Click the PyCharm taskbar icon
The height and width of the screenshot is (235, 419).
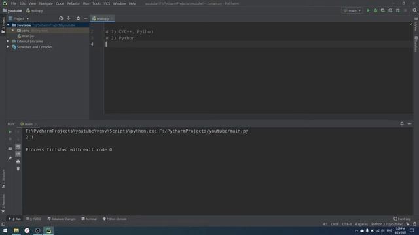pos(48,230)
